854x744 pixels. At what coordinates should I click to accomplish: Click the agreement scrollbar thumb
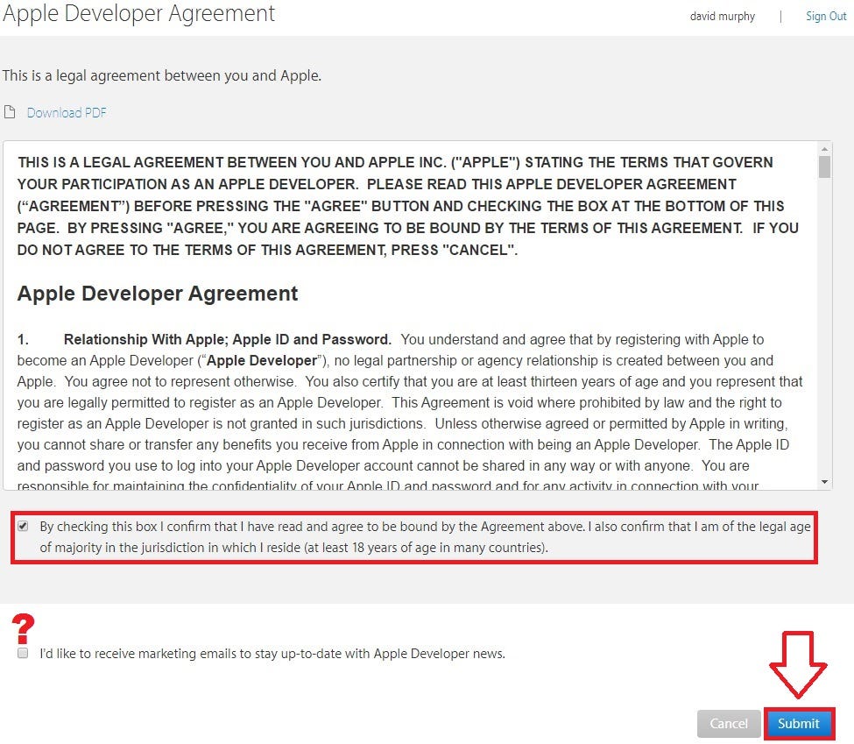pos(824,167)
